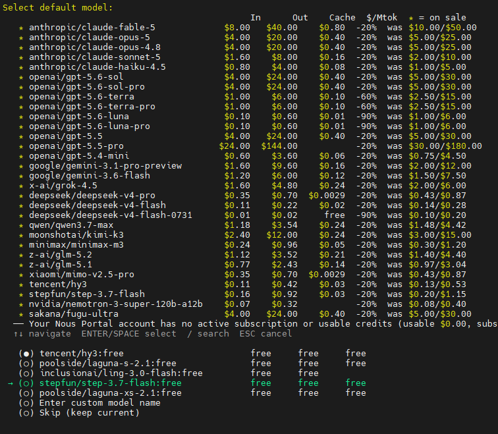Pick stepfun/step-3.7-flash:free highlighted radio option
Screen dimensions: 498x434
pyautogui.click(x=26, y=383)
